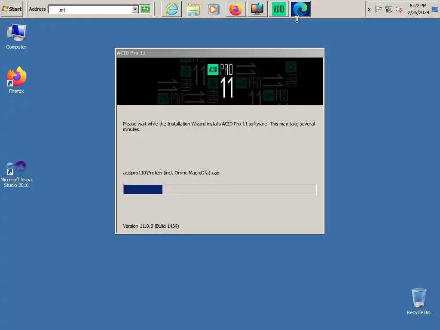
Task: Show hidden tray icons chevron
Action: pyautogui.click(x=369, y=9)
